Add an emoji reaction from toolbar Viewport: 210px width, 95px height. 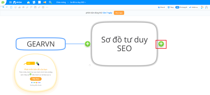click(x=15, y=7)
